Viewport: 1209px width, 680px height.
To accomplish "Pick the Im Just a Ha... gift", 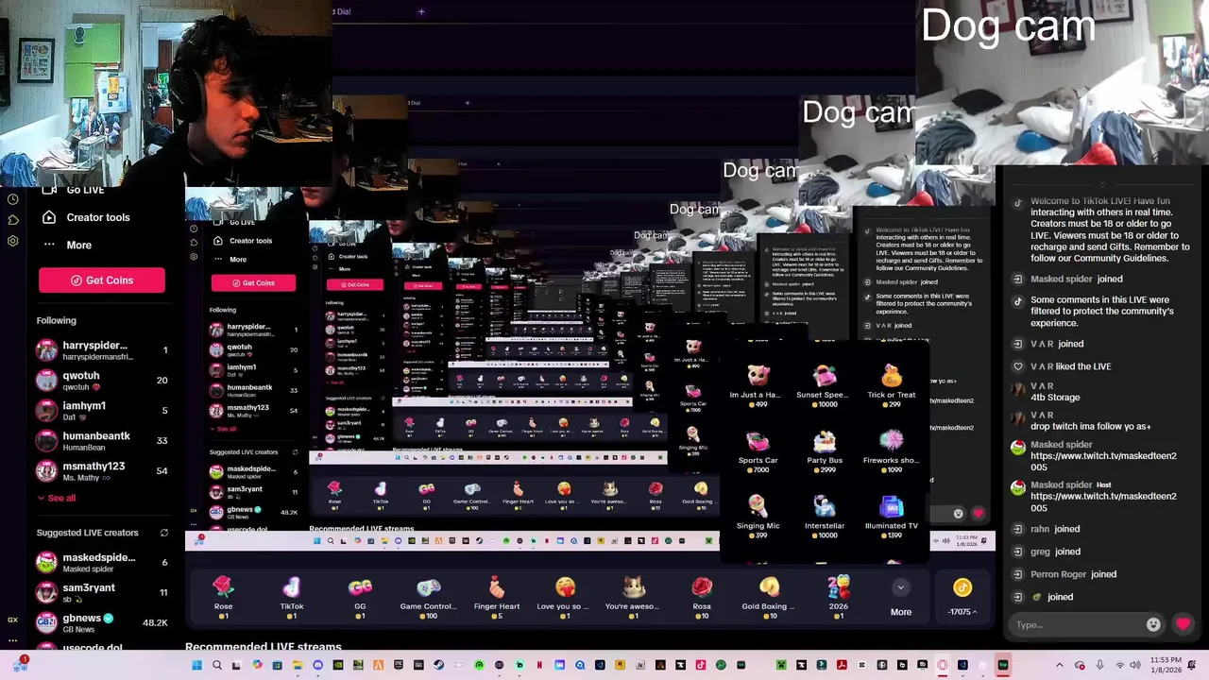I will coord(758,385).
